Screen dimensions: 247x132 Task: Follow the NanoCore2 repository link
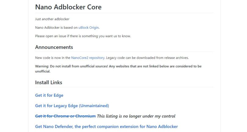pyautogui.click(x=88, y=58)
